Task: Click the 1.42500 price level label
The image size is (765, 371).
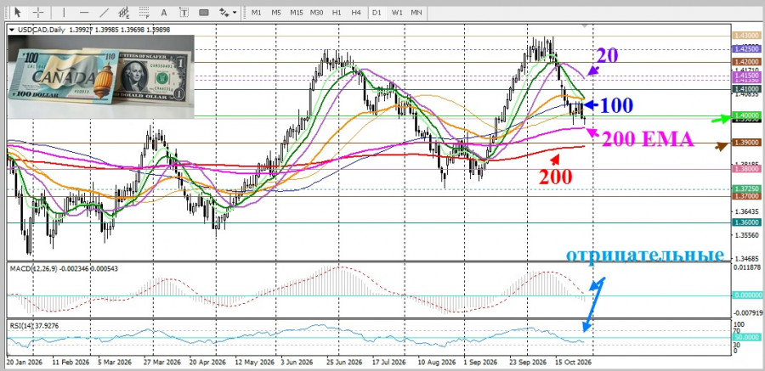Action: [747, 49]
